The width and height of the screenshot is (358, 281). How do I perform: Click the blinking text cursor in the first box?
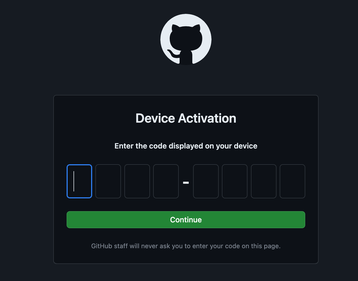(74, 181)
